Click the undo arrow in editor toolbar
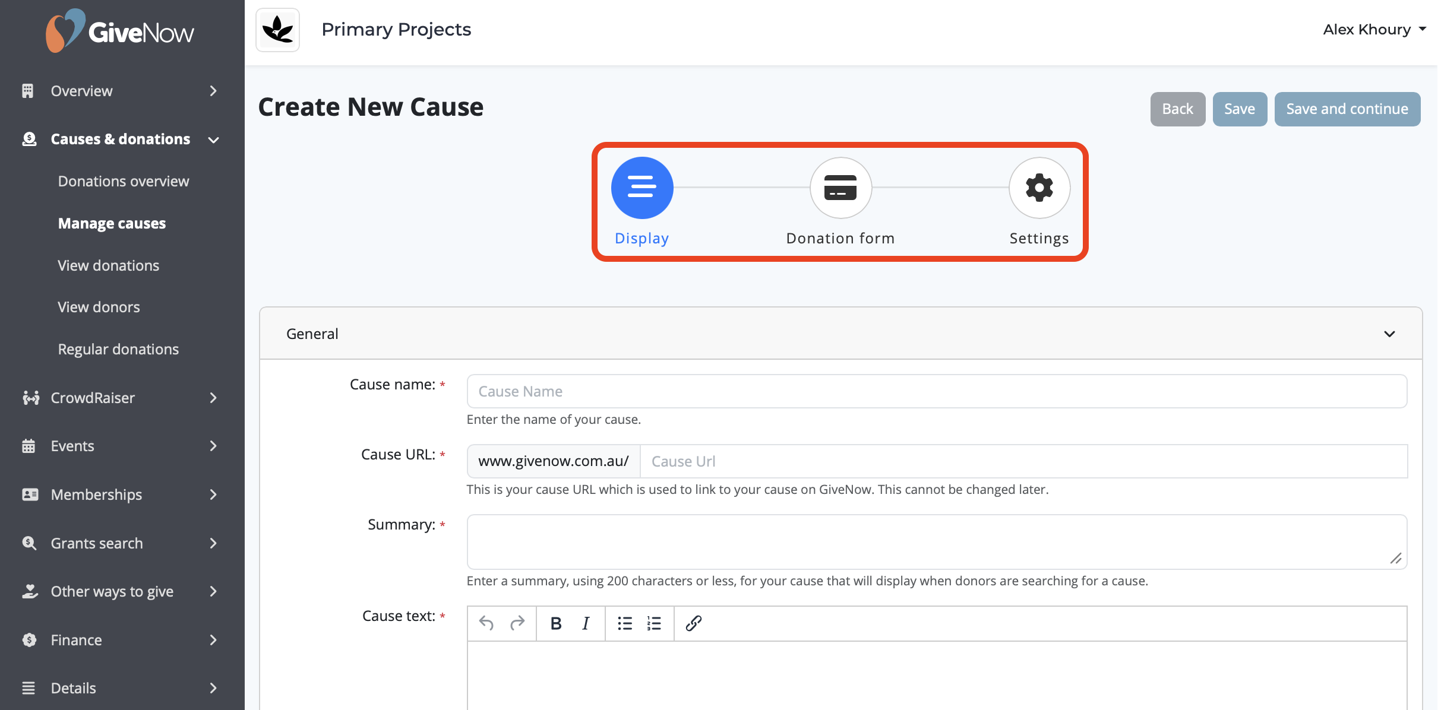The width and height of the screenshot is (1441, 710). [x=486, y=623]
